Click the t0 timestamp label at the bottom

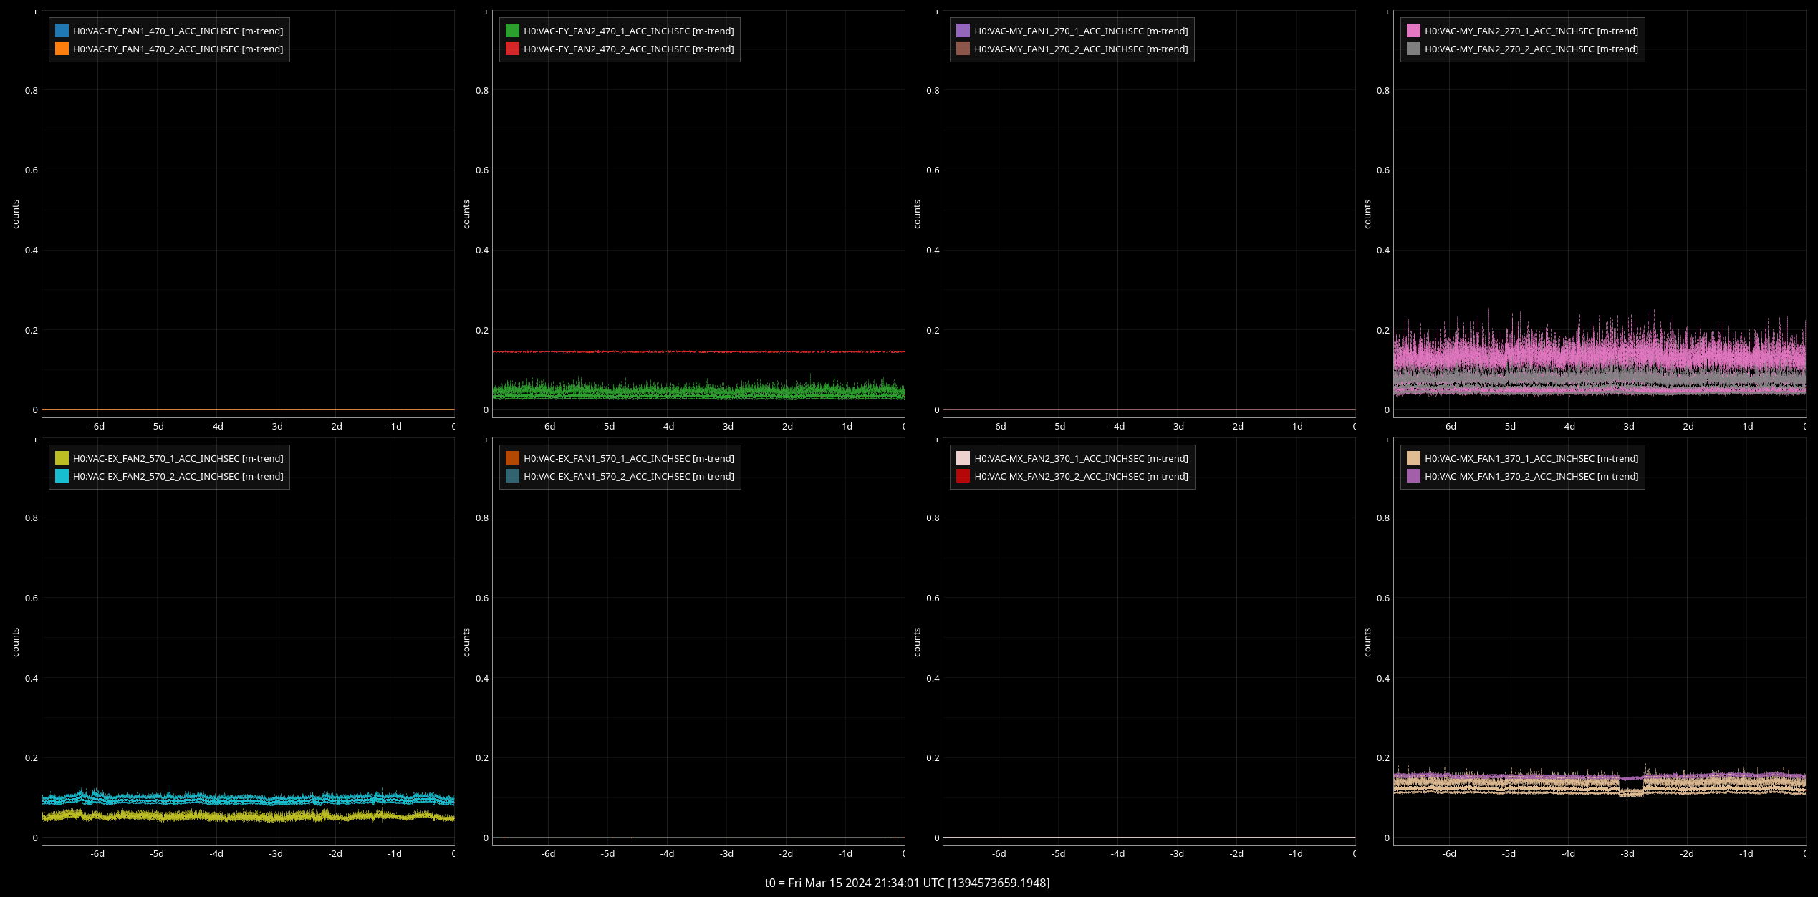907,883
